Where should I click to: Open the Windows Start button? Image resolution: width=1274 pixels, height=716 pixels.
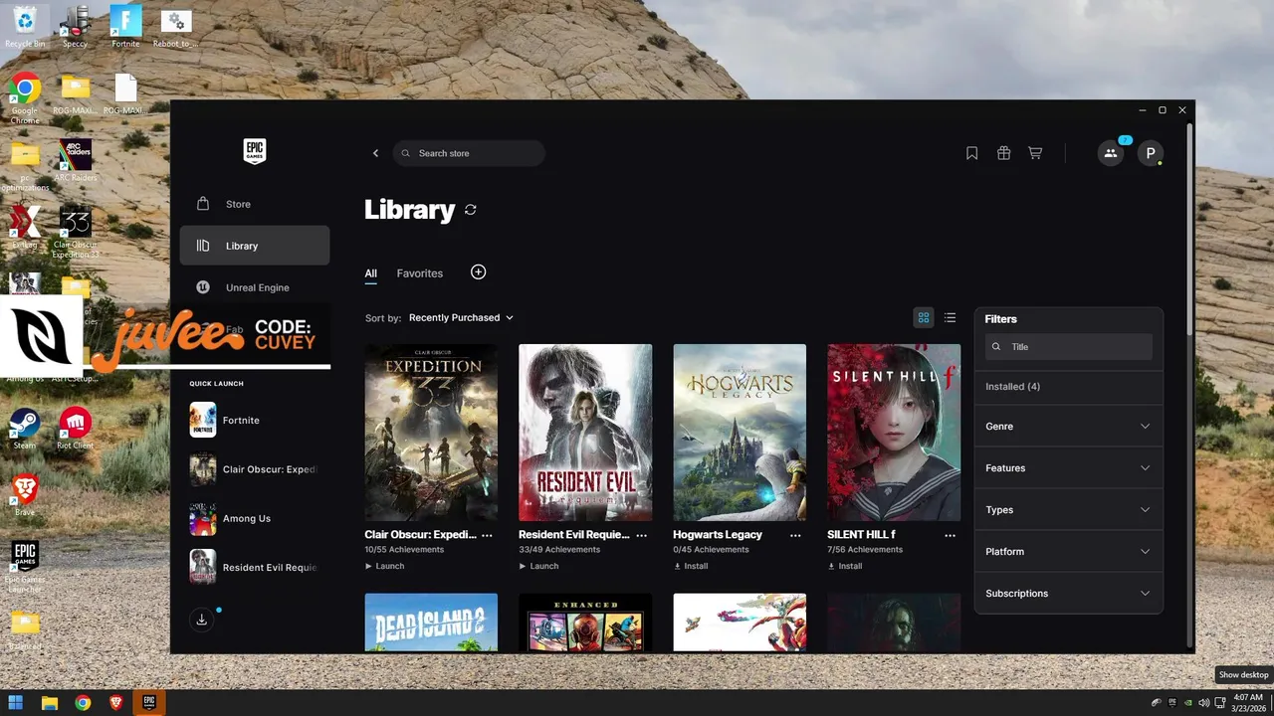[x=17, y=703]
